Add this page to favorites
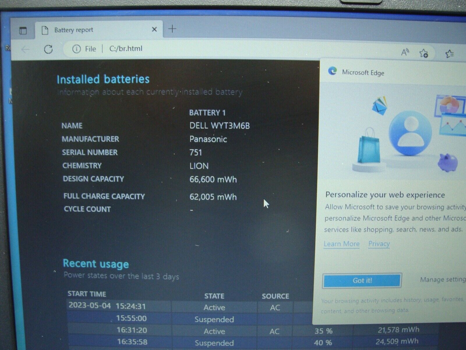This screenshot has height=350, width=466. pos(424,53)
